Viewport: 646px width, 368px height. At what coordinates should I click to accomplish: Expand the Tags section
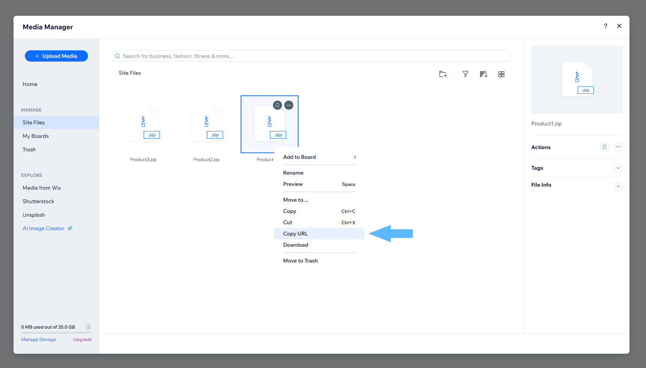(x=618, y=168)
